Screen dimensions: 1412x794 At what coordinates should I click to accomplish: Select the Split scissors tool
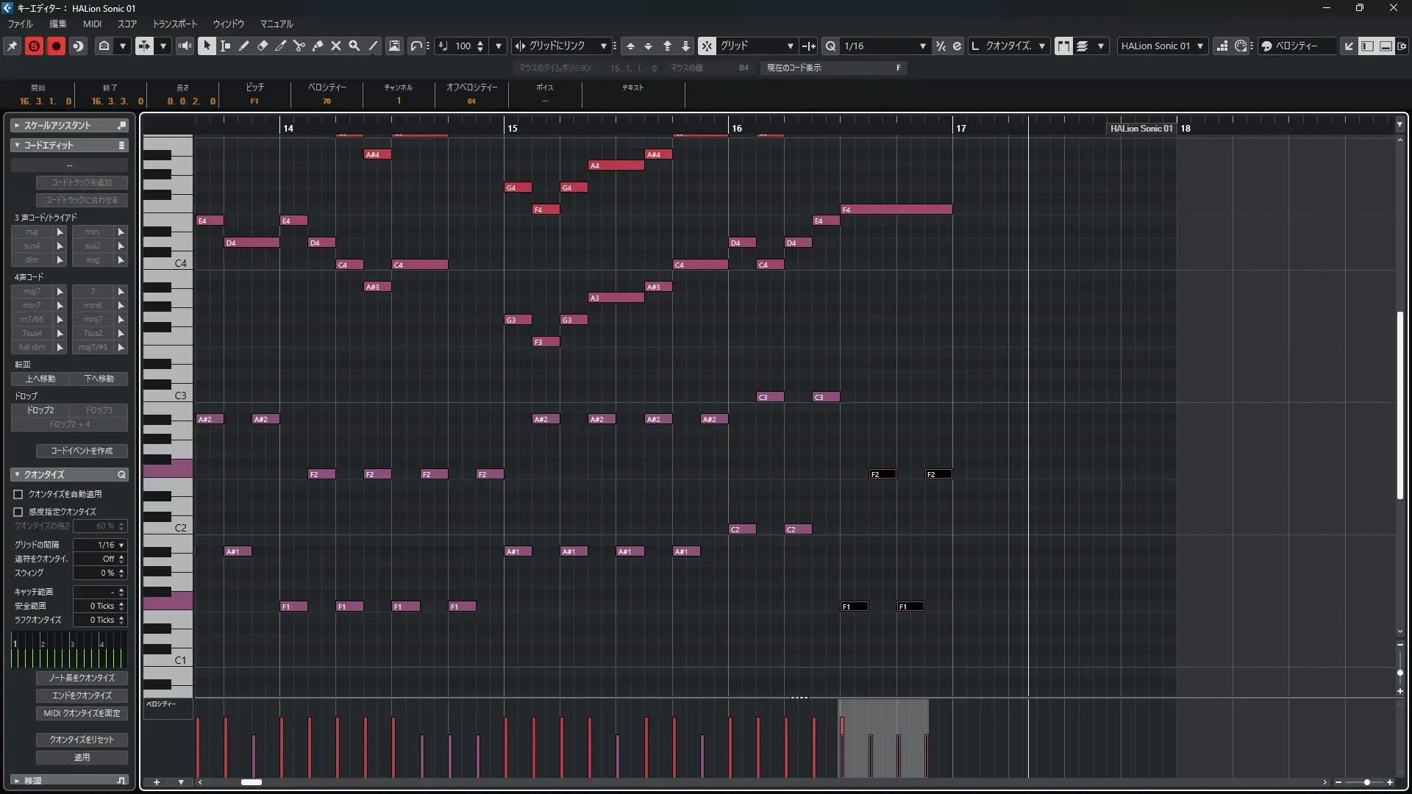point(299,46)
